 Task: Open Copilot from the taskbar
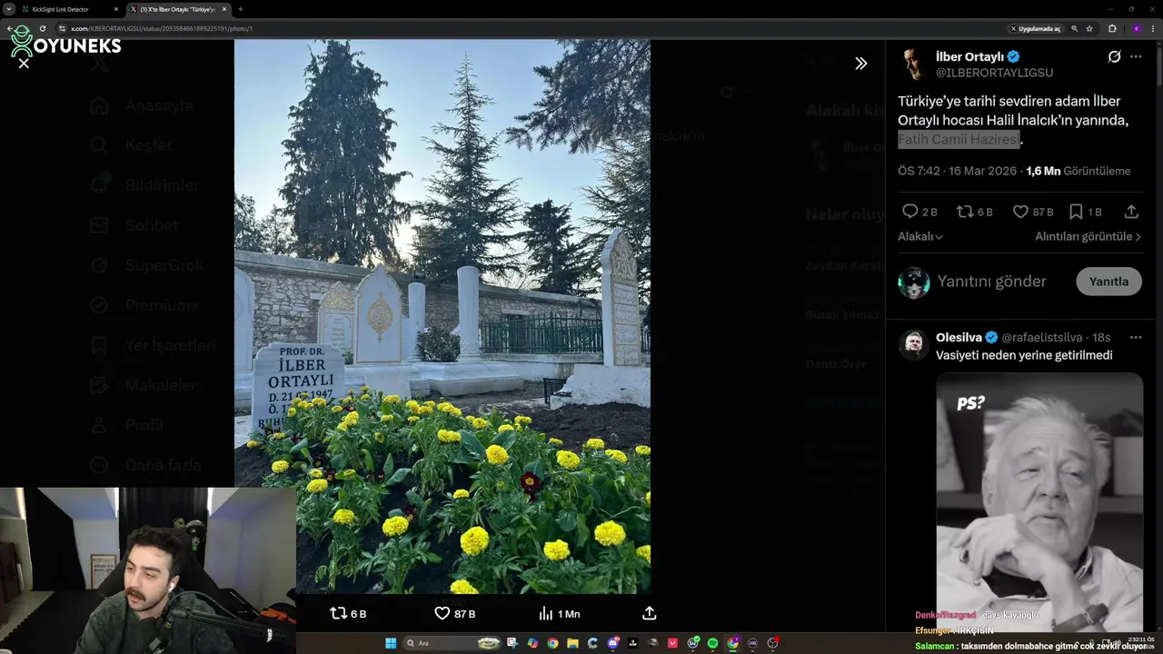(x=532, y=643)
